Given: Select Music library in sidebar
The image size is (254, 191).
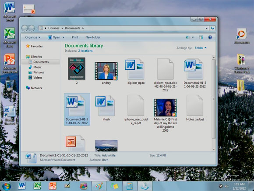Looking at the screenshot, I should tap(35, 67).
